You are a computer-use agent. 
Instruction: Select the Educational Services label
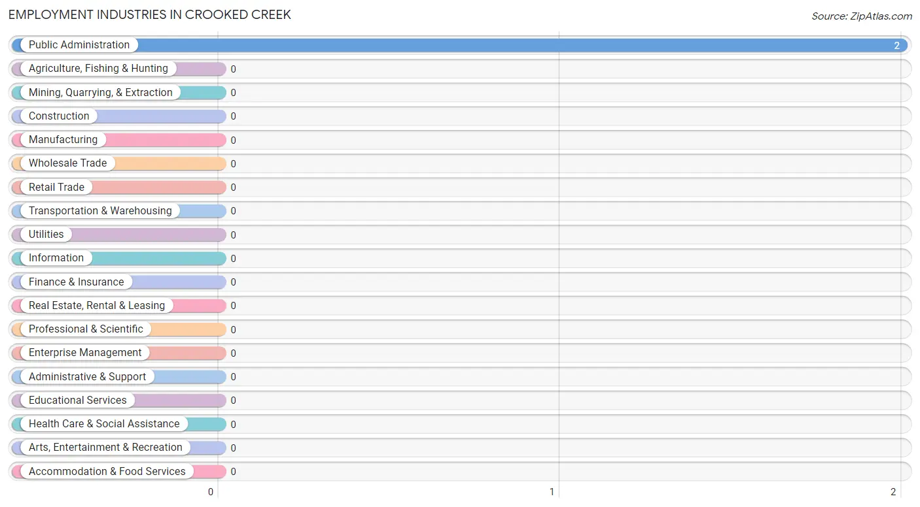click(x=78, y=401)
